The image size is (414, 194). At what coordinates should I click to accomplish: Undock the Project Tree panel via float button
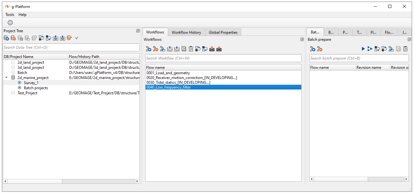point(138,31)
